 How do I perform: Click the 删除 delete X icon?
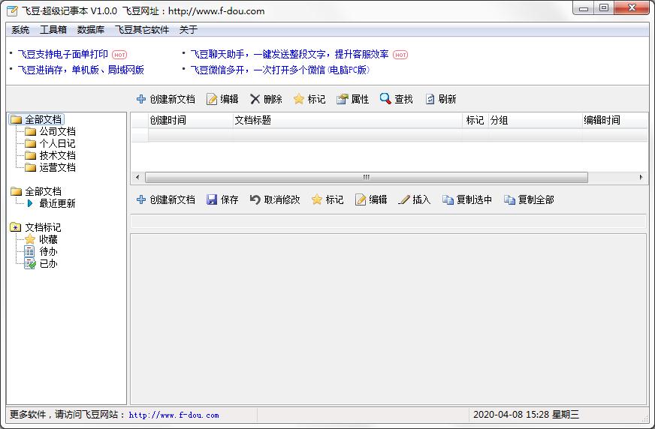pos(255,99)
